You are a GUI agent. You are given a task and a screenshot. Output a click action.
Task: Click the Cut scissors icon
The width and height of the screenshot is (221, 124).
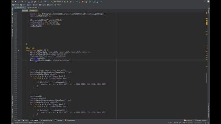coord(29,2)
